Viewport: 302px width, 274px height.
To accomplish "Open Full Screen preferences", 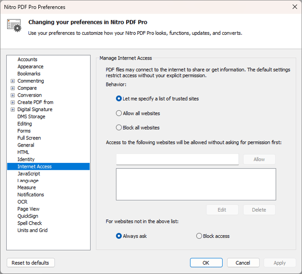I will [x=29, y=138].
